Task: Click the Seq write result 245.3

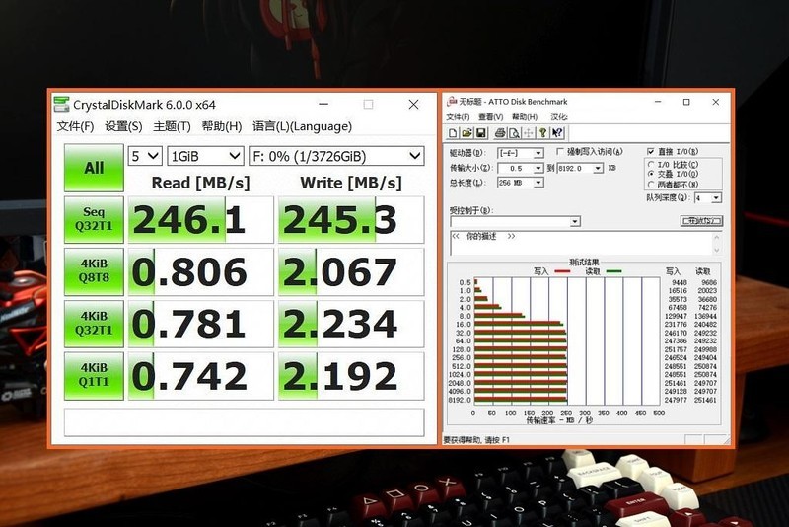Action: (x=351, y=220)
